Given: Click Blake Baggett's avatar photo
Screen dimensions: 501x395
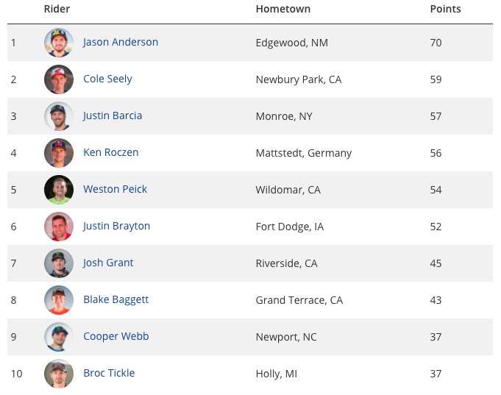Looking at the screenshot, I should point(59,300).
